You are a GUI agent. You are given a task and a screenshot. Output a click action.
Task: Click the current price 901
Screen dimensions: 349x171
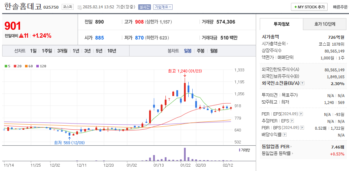coord(13,26)
